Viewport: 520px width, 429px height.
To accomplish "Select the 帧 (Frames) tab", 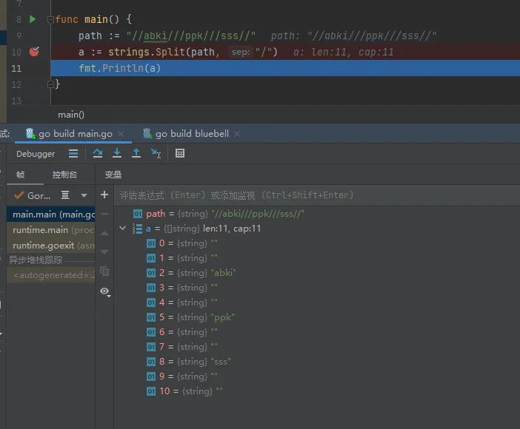I will 21,175.
